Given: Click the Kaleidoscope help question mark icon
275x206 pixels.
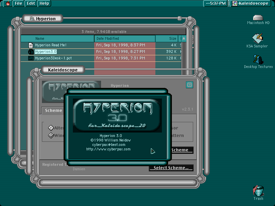Looking at the screenshot, I should click(x=189, y=85).
